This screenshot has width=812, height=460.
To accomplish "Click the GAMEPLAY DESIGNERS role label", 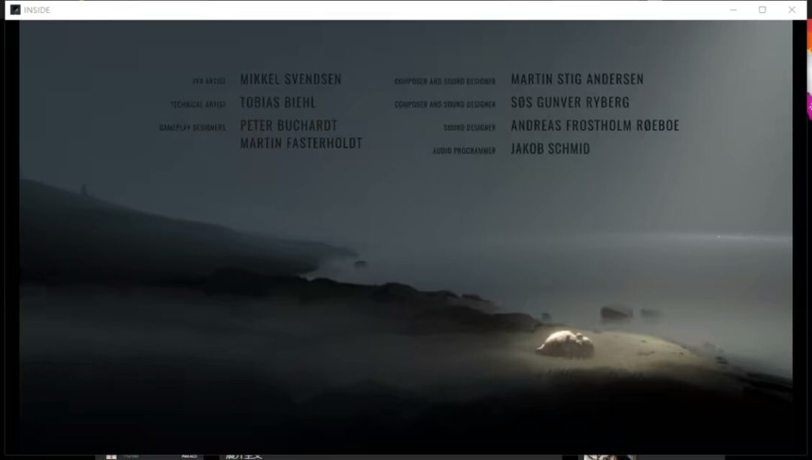I will coord(192,128).
